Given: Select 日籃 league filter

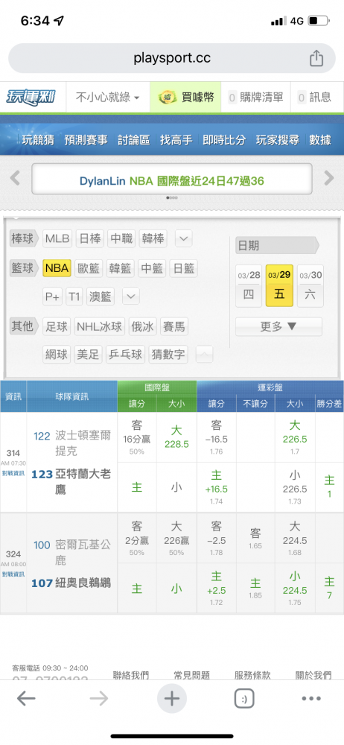Looking at the screenshot, I should (183, 268).
